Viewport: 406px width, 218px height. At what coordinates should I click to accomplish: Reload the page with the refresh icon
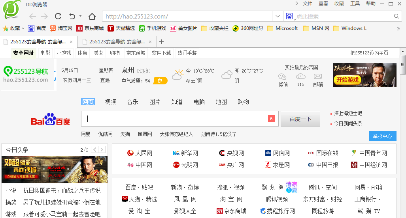[x=58, y=16]
